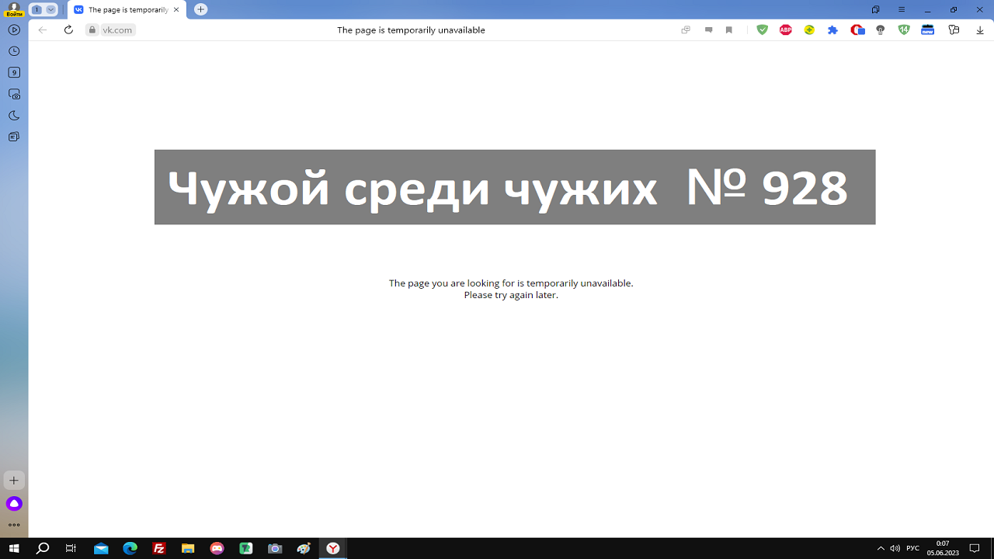The height and width of the screenshot is (559, 994).
Task: Switch the РУС keyboard language indicator
Action: (x=913, y=548)
